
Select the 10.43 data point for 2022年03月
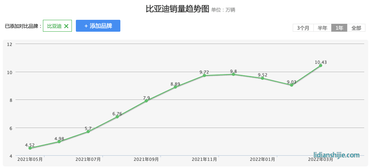(x=321, y=65)
